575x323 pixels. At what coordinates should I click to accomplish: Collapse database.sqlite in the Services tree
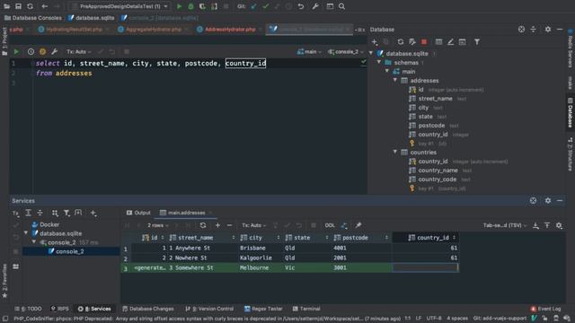pyautogui.click(x=26, y=233)
